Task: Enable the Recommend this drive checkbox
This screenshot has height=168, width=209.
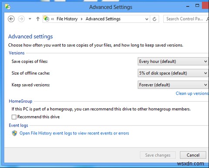Action: (14, 117)
